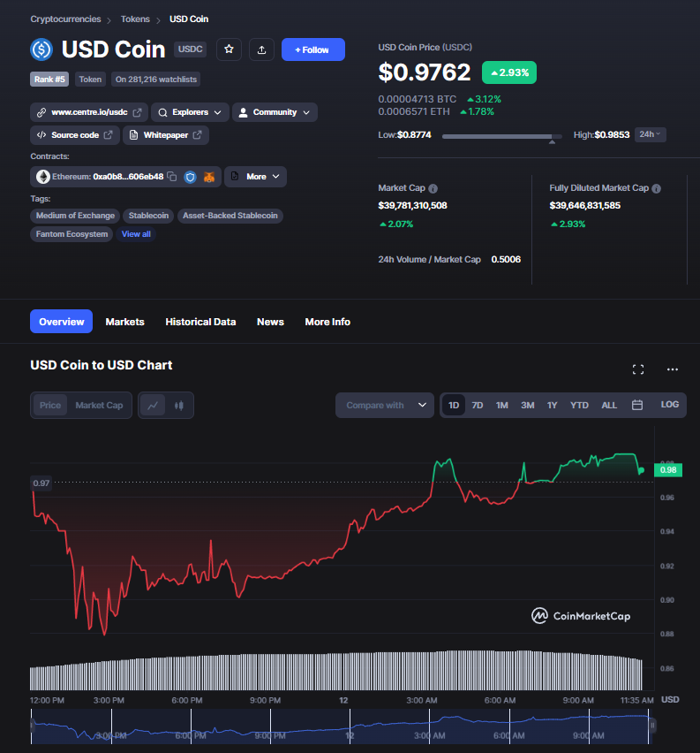Viewport: 700px width, 753px height.
Task: Select the 3M time range
Action: 528,405
